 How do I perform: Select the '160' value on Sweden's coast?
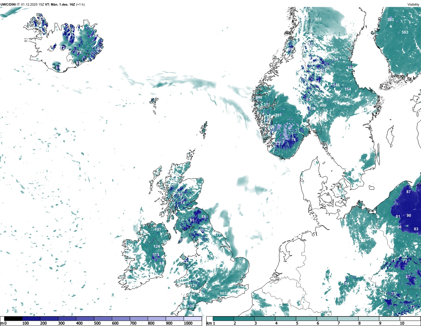pos(351,68)
